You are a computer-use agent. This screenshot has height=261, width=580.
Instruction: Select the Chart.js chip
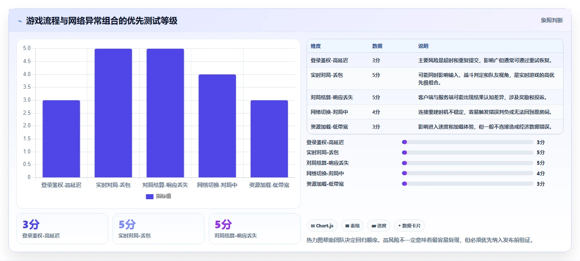322,226
